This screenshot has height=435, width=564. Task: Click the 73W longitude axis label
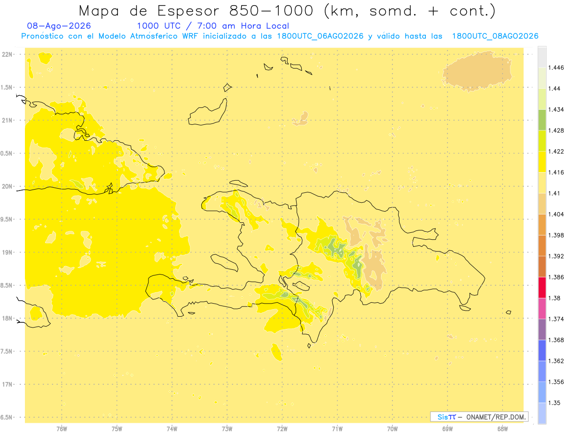click(227, 428)
